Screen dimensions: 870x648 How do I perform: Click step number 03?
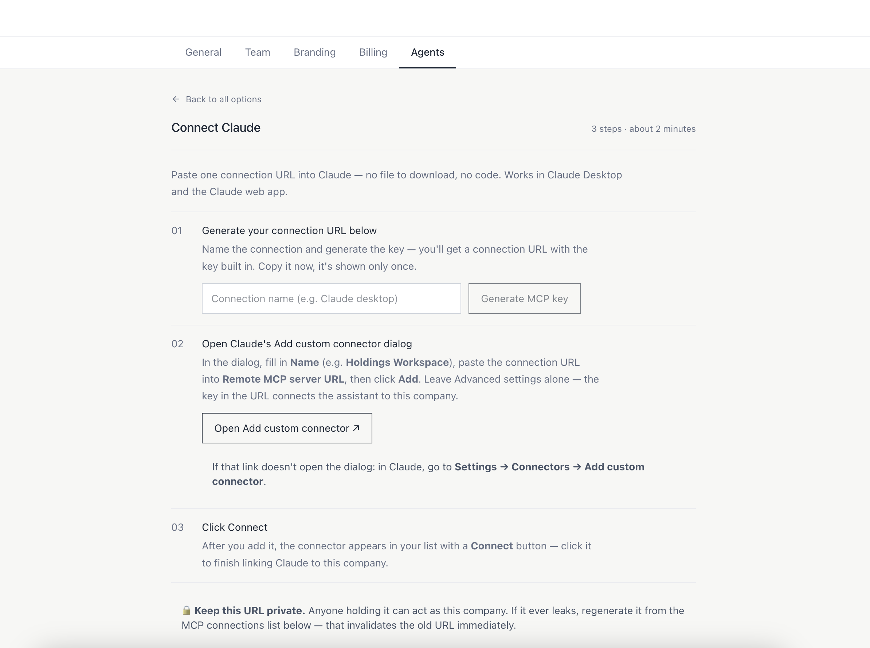tap(177, 527)
